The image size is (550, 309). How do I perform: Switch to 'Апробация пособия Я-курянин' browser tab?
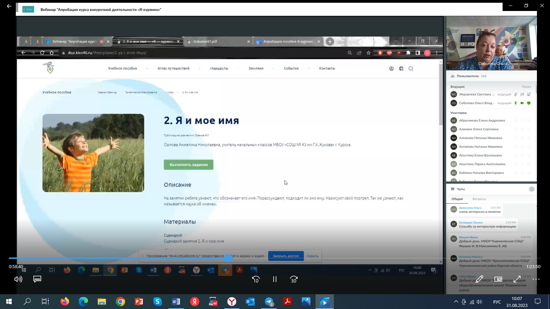click(288, 41)
